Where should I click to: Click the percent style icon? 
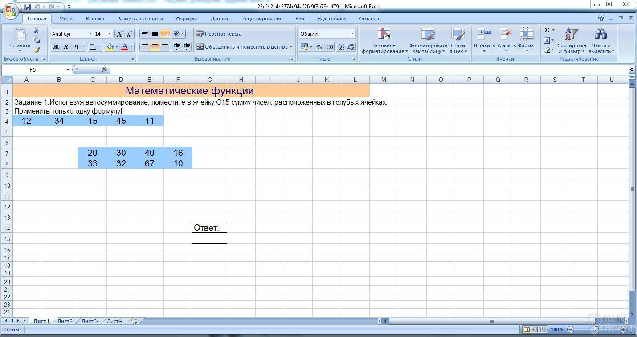click(319, 47)
